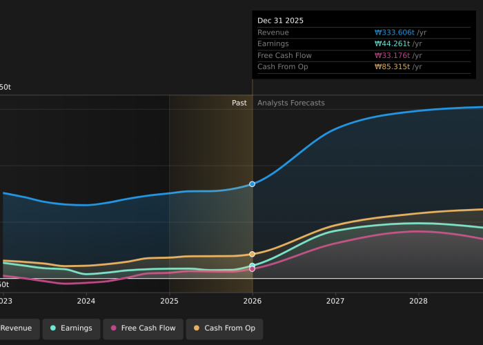Click the 2024 x-axis label
Viewport: 483px width, 345px height.
coord(86,302)
